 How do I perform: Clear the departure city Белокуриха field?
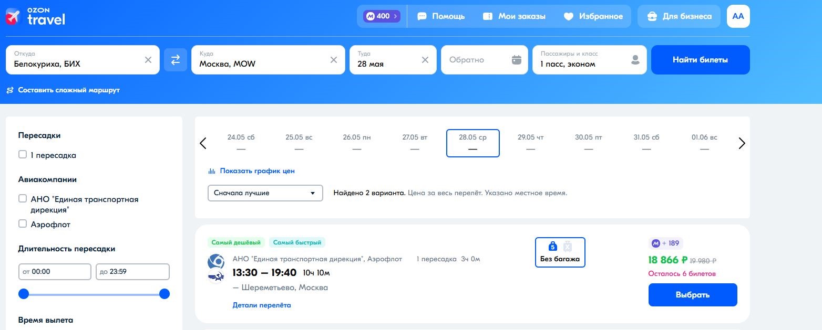pos(148,60)
